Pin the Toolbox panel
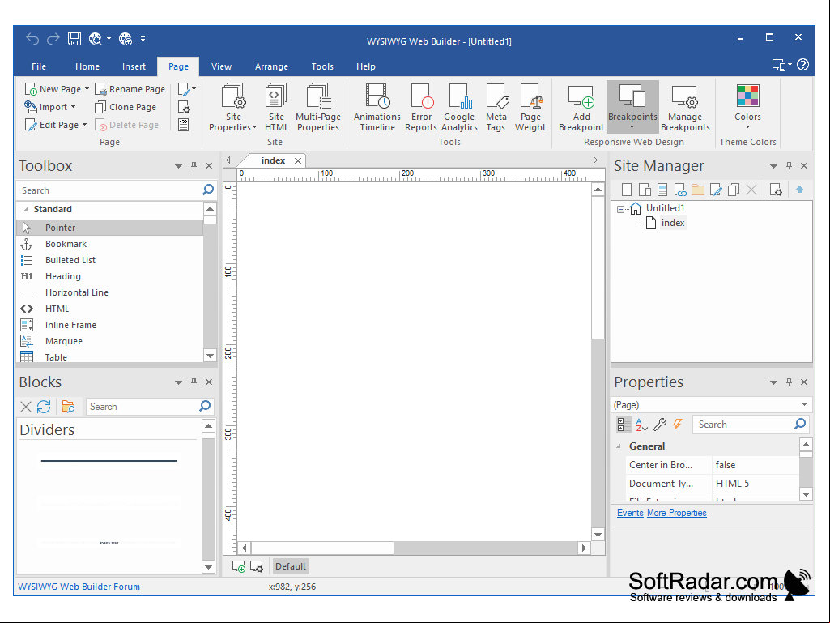This screenshot has height=623, width=830. [194, 166]
